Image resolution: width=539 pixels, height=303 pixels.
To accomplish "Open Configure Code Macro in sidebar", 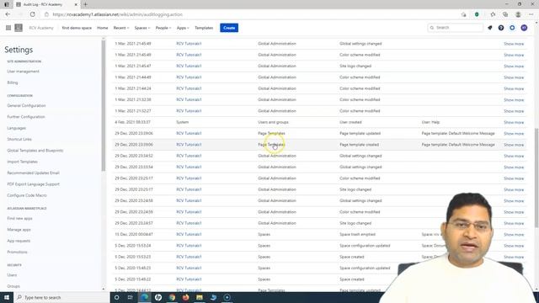I will 27,195.
